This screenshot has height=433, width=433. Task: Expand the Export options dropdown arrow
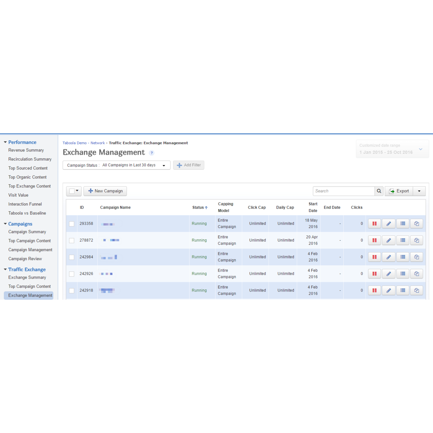click(419, 191)
